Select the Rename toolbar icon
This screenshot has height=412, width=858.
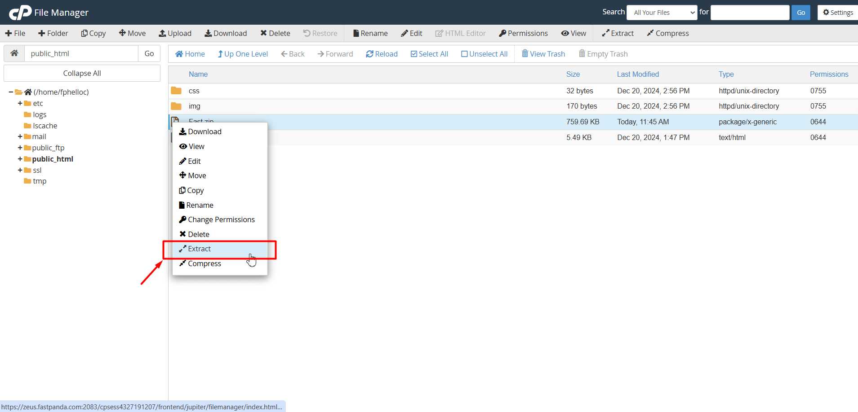[369, 33]
